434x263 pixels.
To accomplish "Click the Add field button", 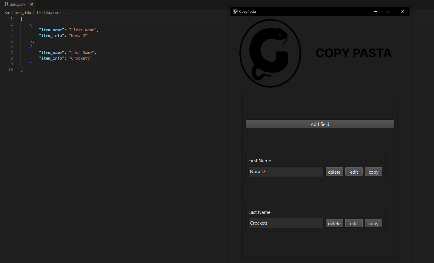I will pos(320,124).
